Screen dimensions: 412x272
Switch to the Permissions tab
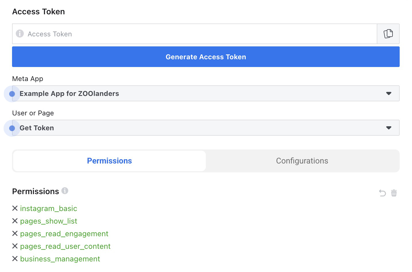[110, 161]
